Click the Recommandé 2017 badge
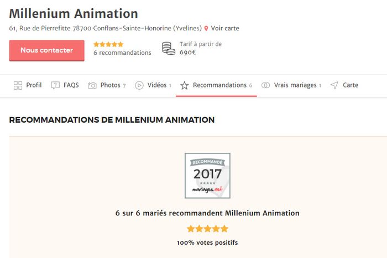The height and width of the screenshot is (258, 387). pyautogui.click(x=207, y=176)
